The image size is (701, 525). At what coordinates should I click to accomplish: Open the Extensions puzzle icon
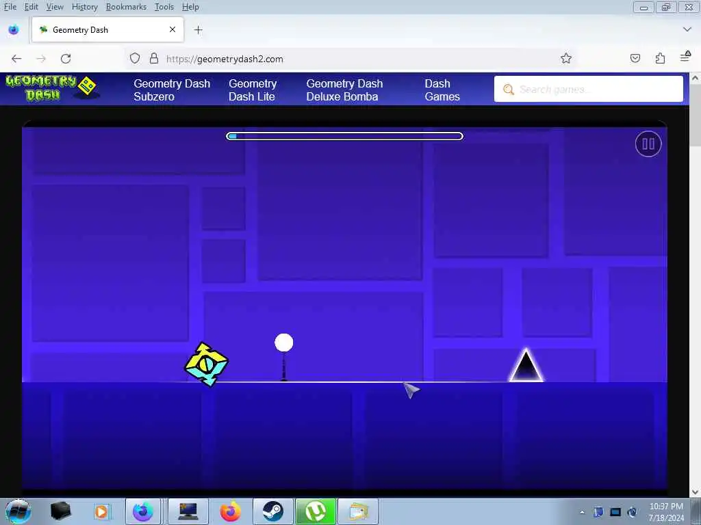tap(660, 59)
